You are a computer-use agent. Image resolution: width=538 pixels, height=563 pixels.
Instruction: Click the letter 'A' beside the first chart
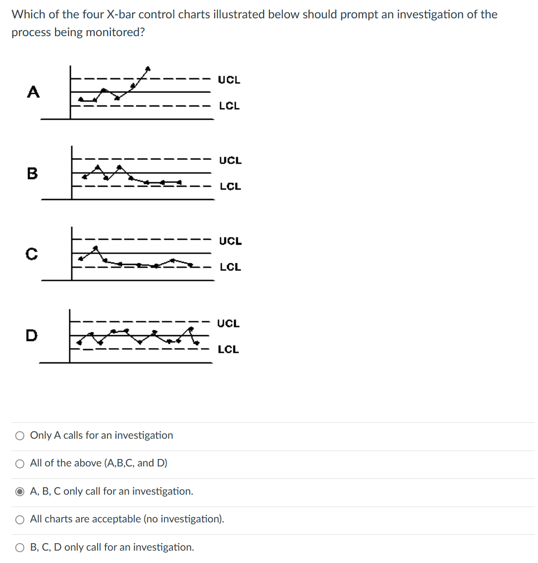coord(33,92)
